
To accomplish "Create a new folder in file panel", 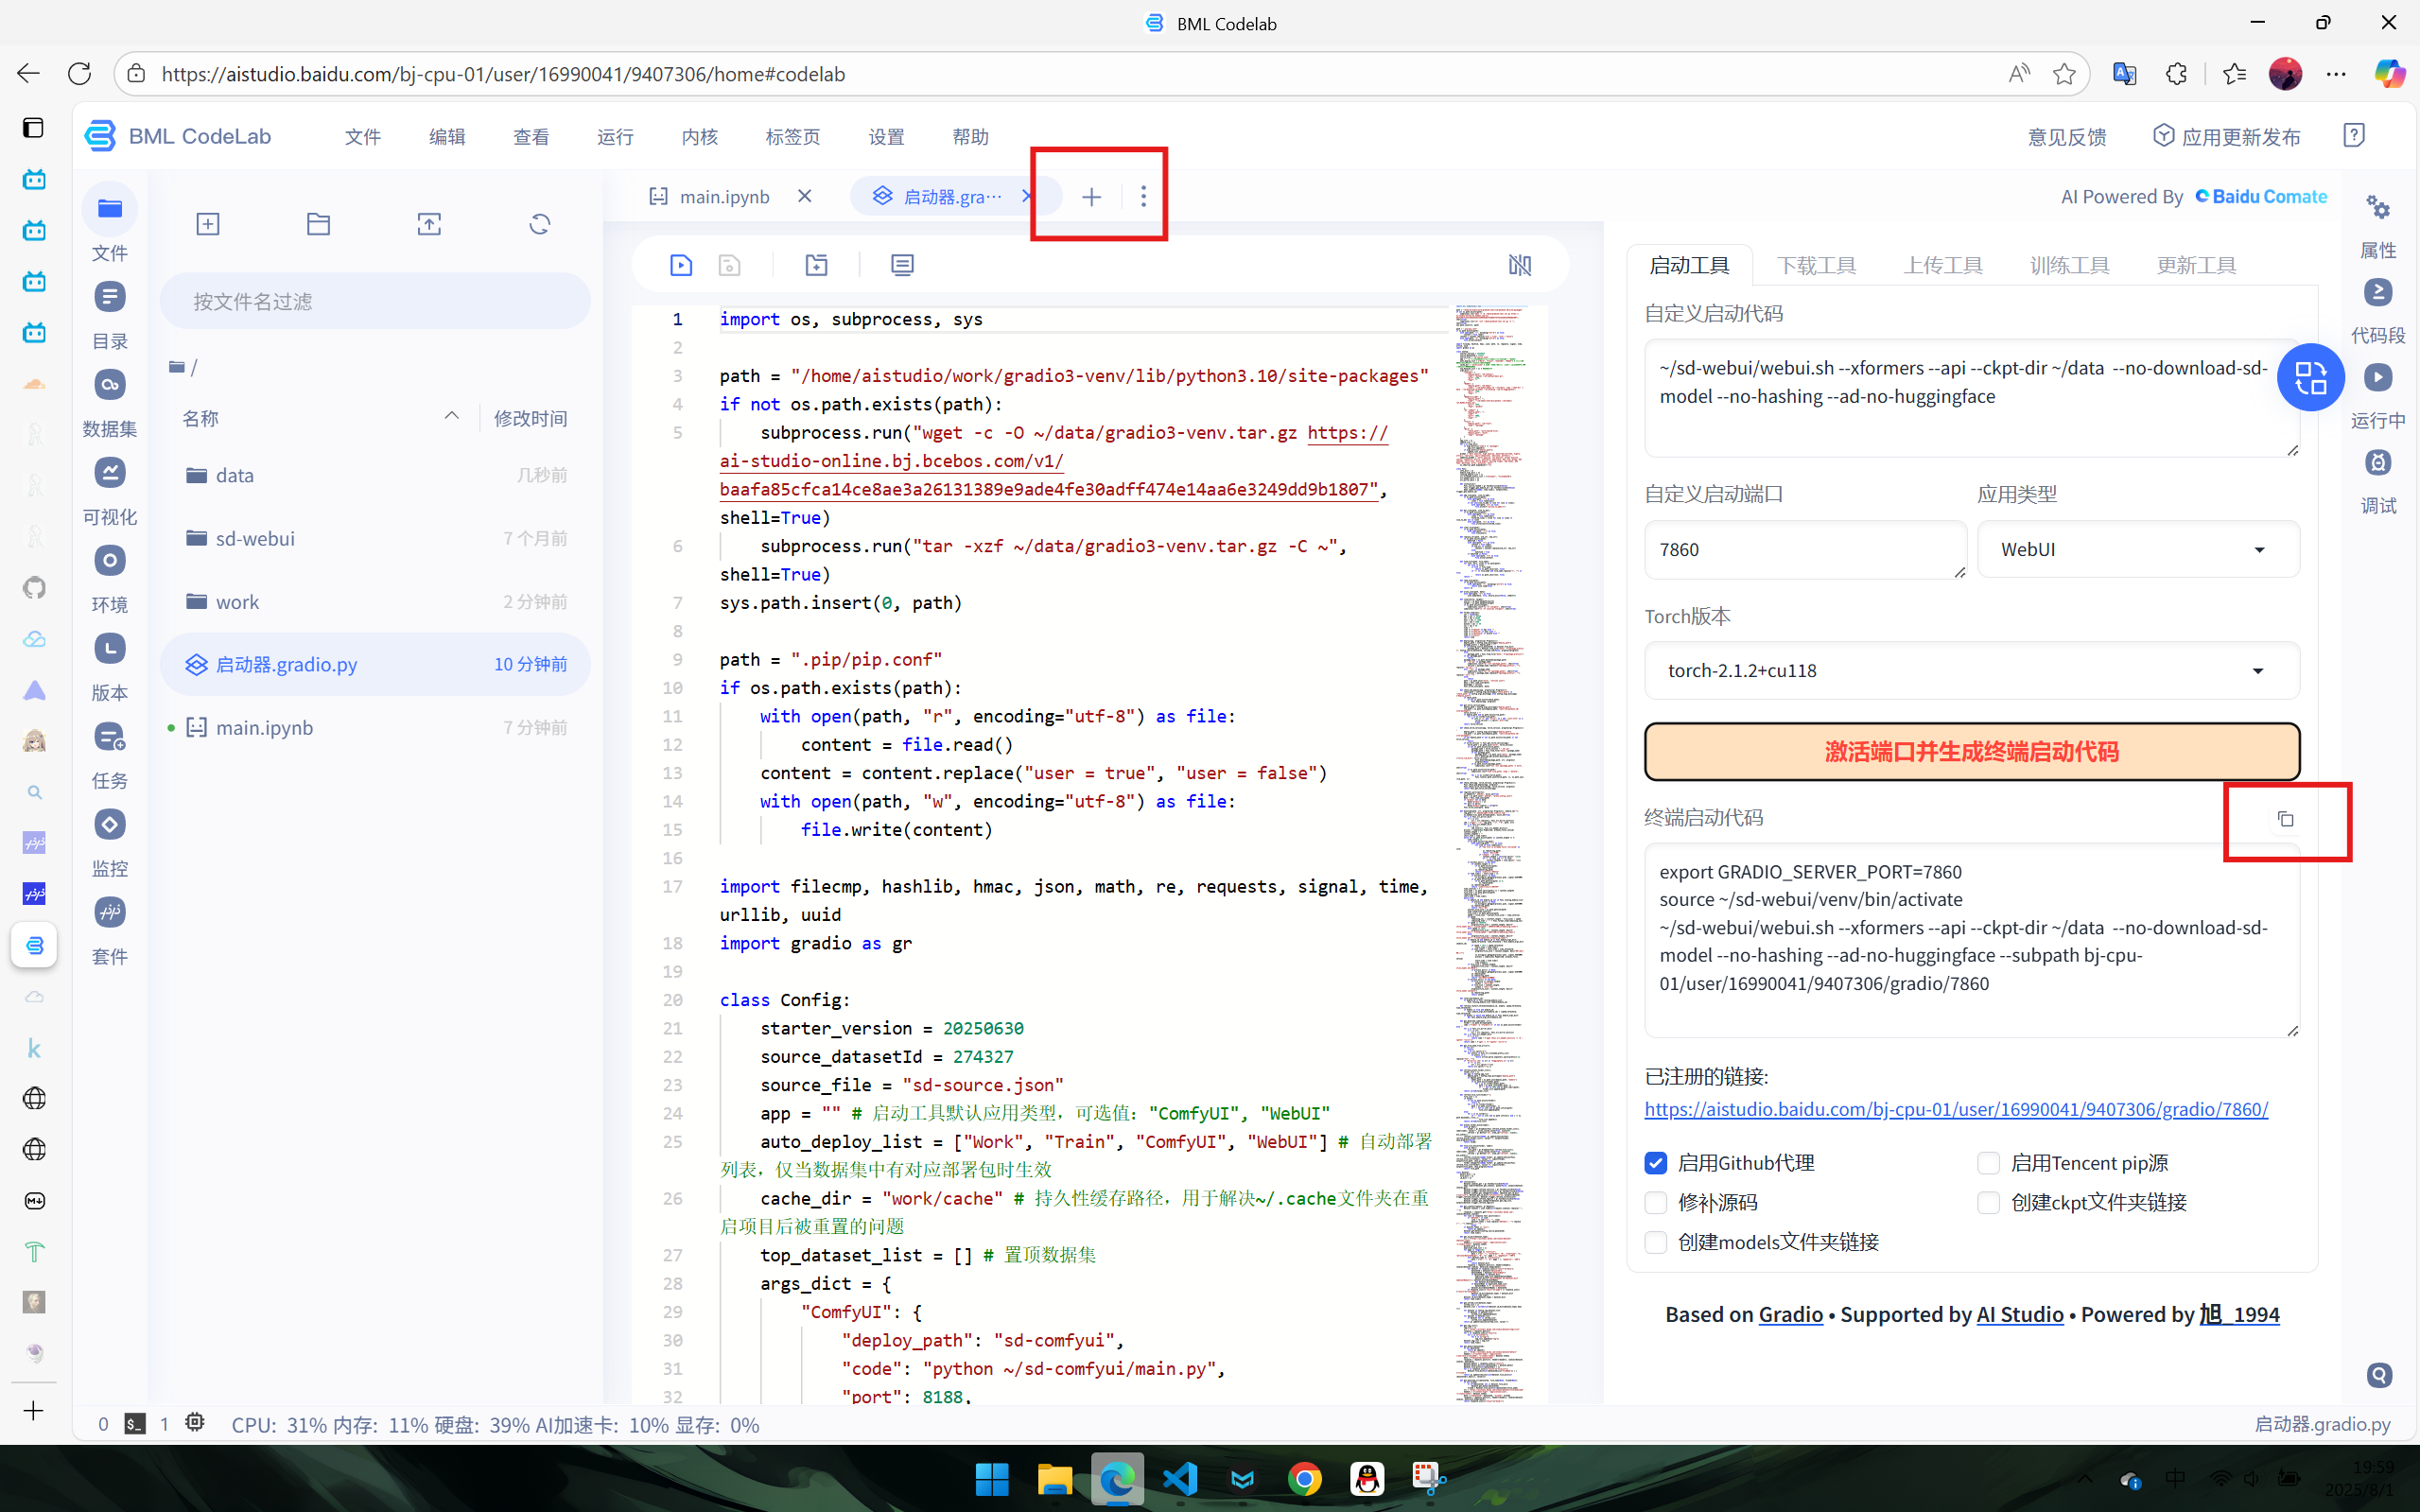I will coord(318,224).
